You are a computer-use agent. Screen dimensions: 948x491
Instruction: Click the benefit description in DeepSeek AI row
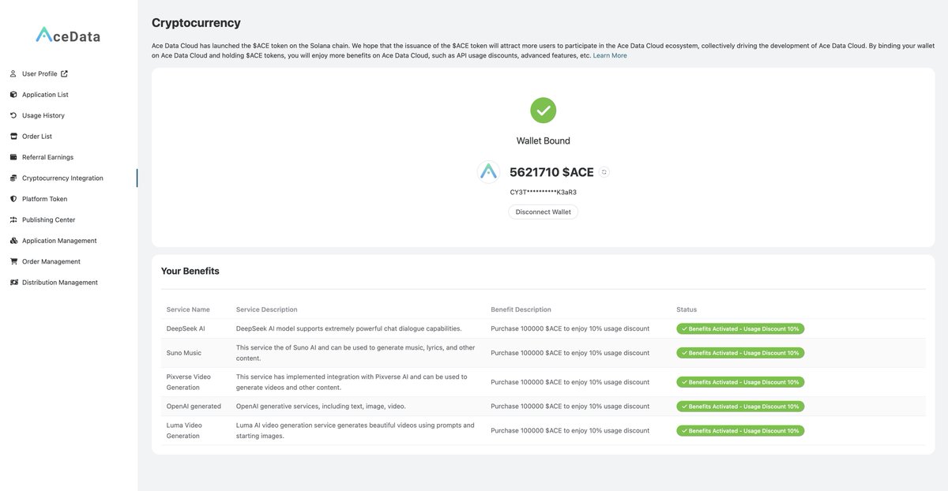[570, 328]
